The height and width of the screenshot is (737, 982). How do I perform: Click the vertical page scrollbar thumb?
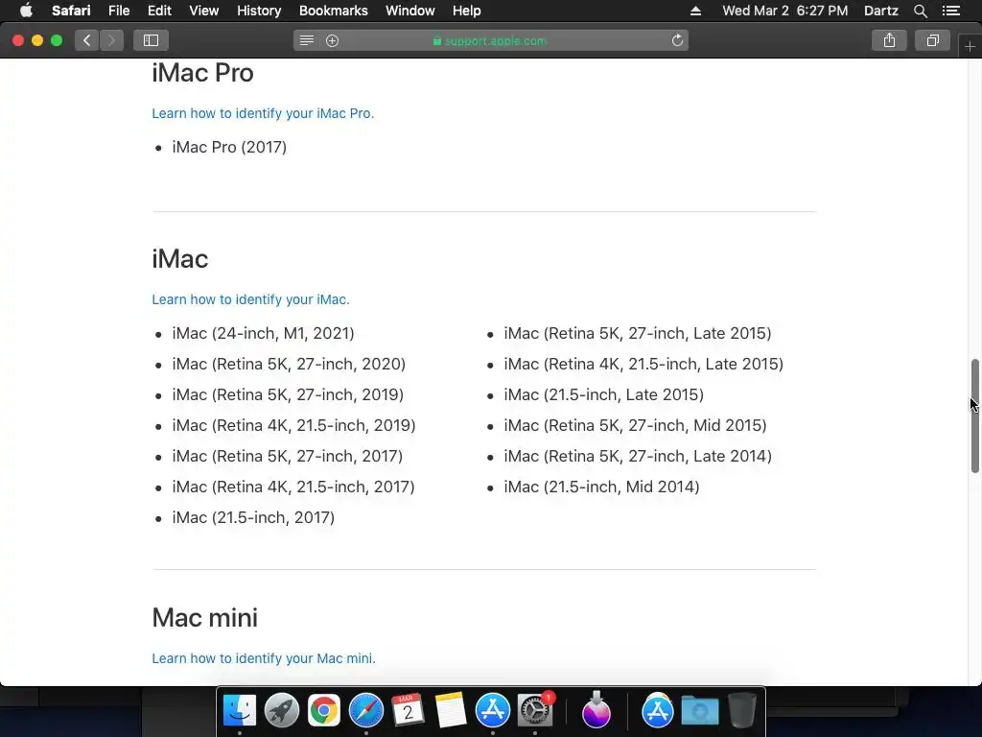[974, 416]
